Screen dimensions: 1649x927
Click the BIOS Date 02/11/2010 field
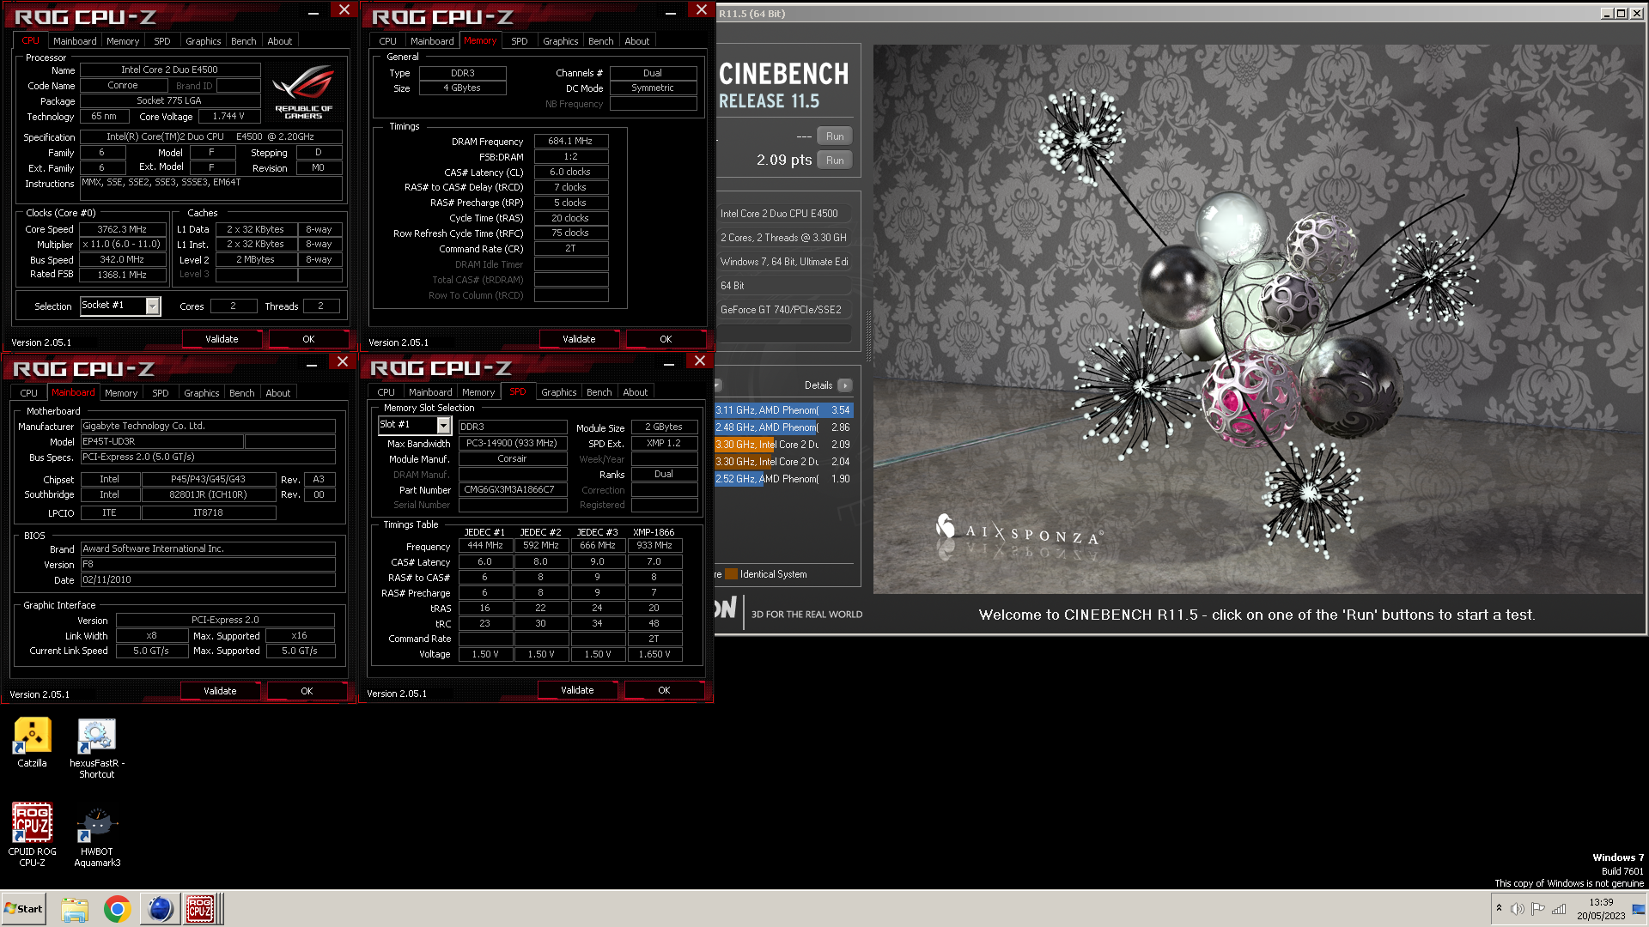pos(208,579)
